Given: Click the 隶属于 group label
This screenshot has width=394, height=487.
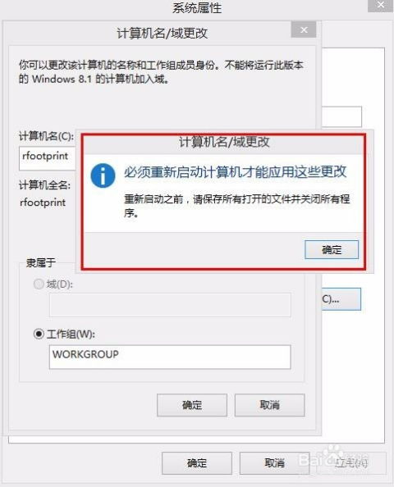Looking at the screenshot, I should click(41, 262).
